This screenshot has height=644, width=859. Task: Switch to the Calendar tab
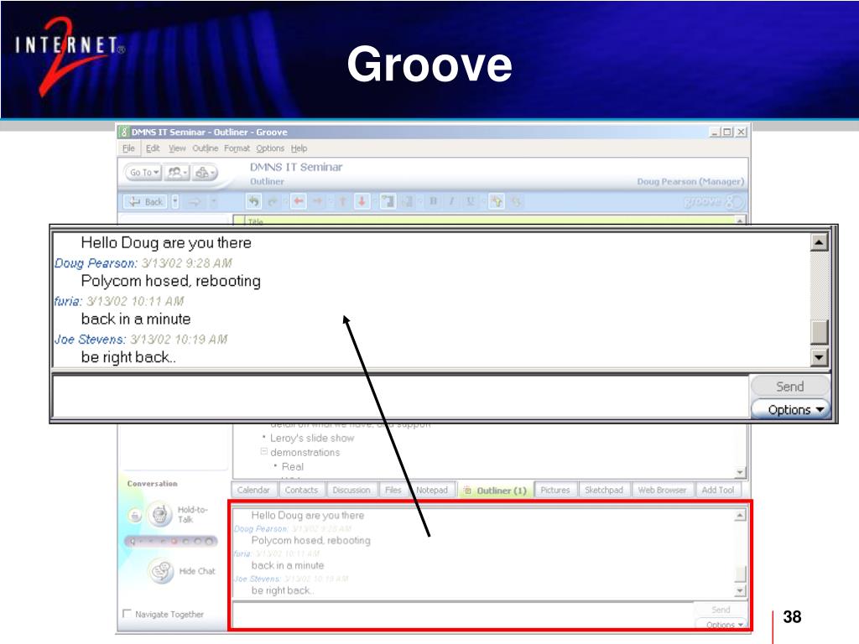coord(253,490)
